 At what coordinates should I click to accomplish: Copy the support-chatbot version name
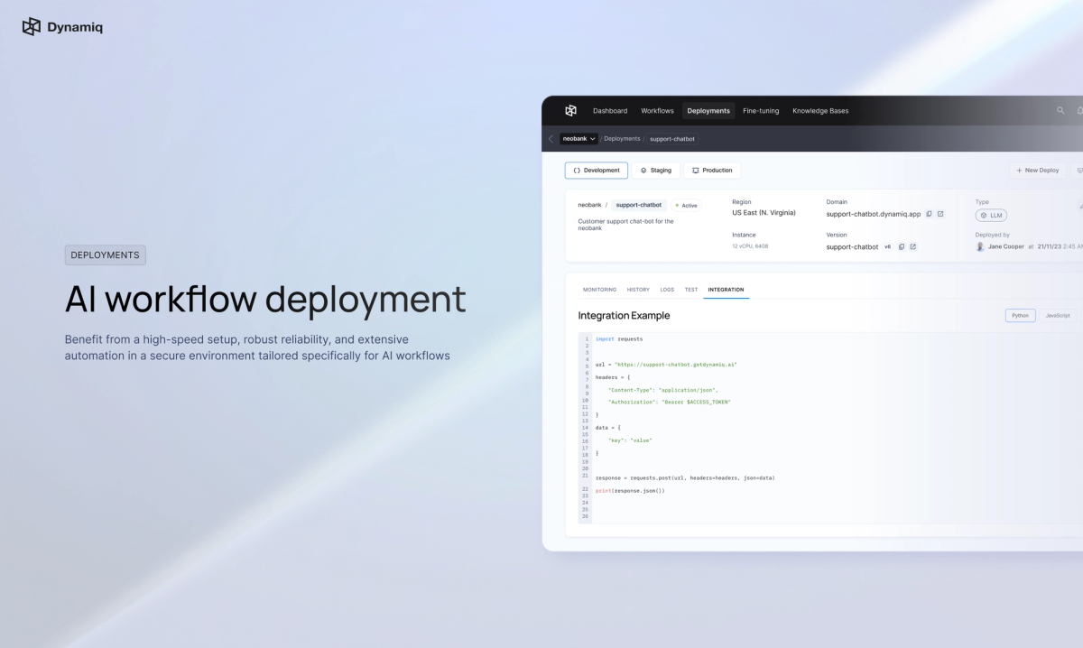pyautogui.click(x=901, y=246)
